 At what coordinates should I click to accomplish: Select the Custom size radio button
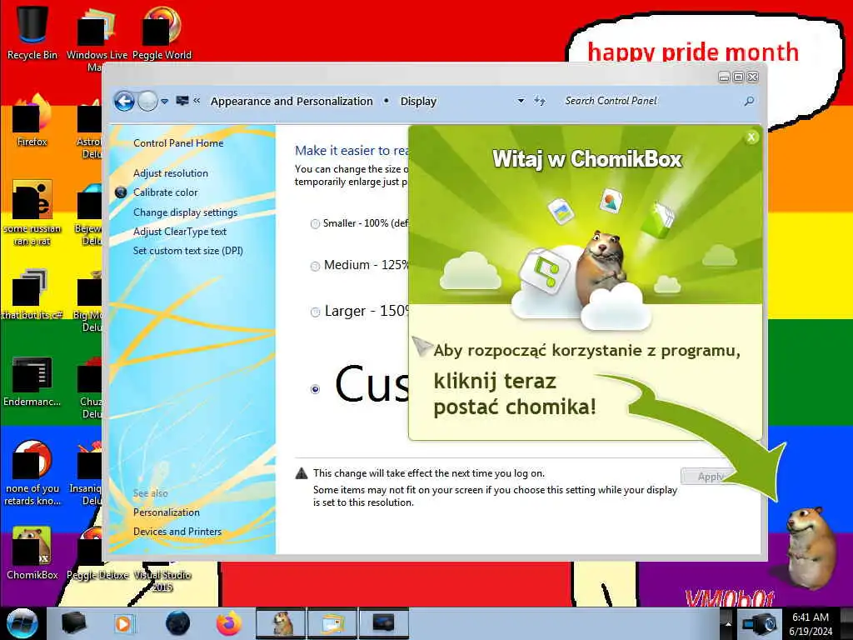click(x=315, y=389)
